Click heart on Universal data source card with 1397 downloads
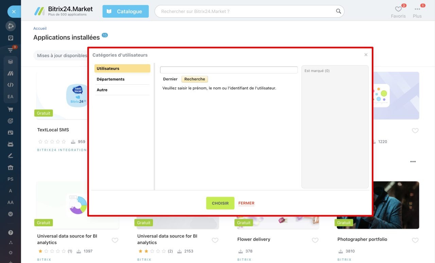The height and width of the screenshot is (263, 435). click(x=115, y=240)
